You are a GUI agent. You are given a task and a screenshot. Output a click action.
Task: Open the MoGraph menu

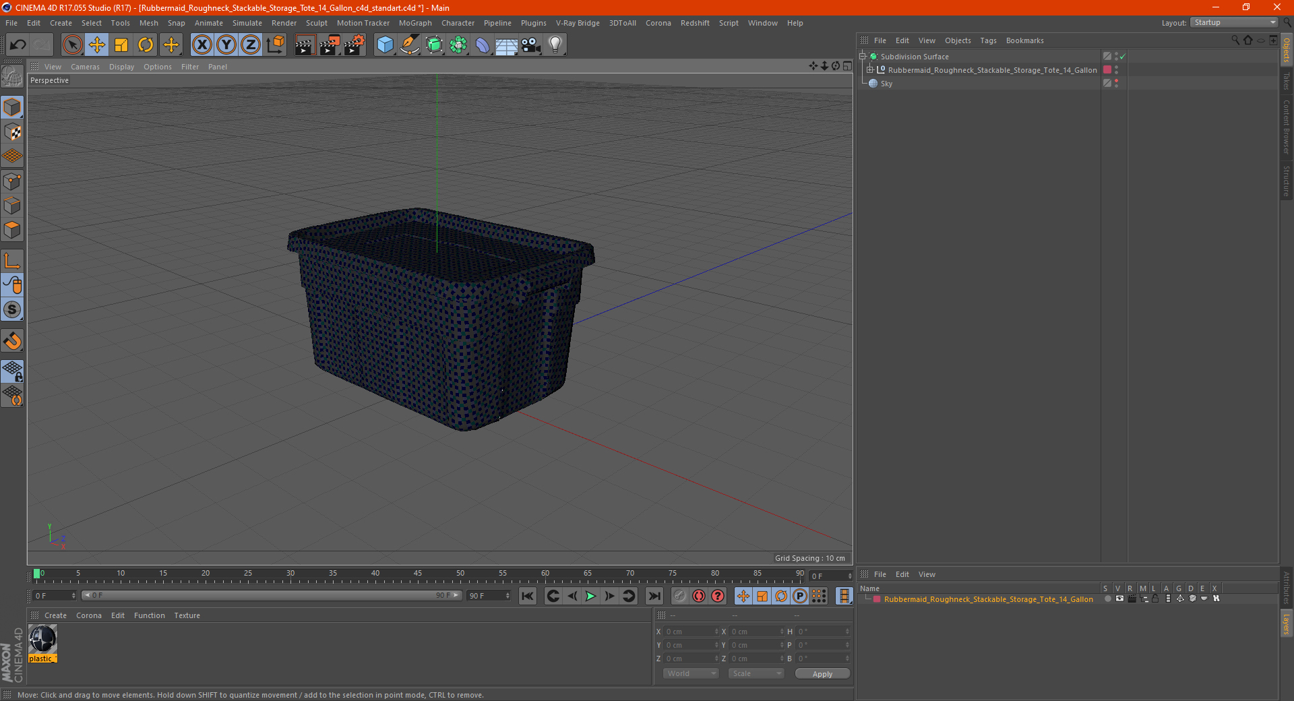coord(415,23)
